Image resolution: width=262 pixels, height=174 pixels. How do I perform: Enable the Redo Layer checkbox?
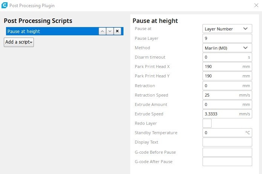[207, 123]
